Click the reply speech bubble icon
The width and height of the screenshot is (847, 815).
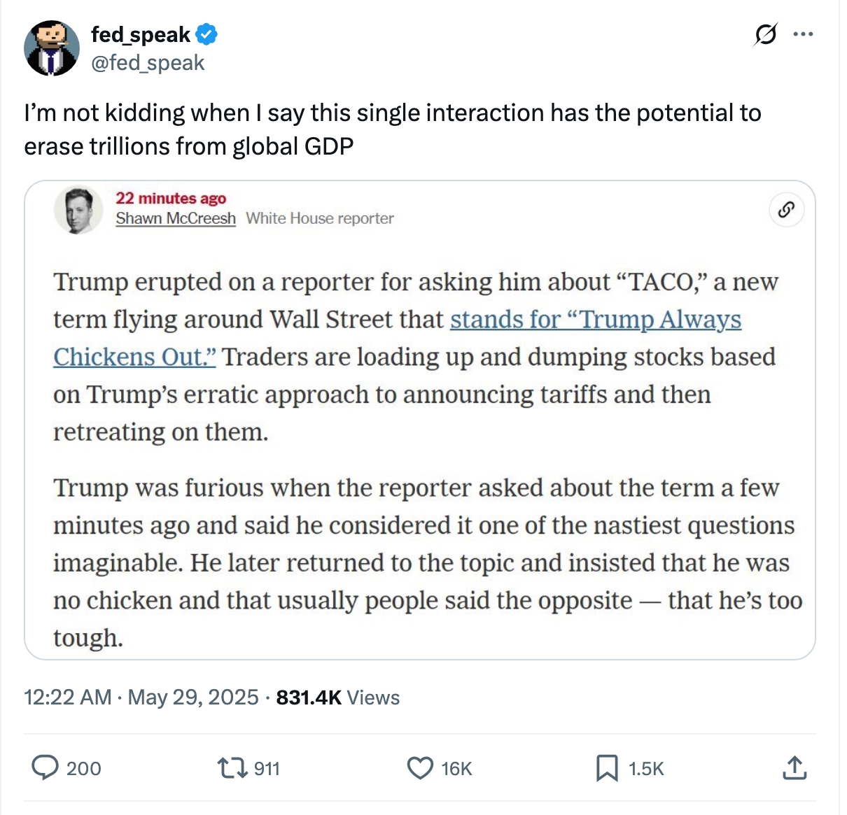coord(45,767)
